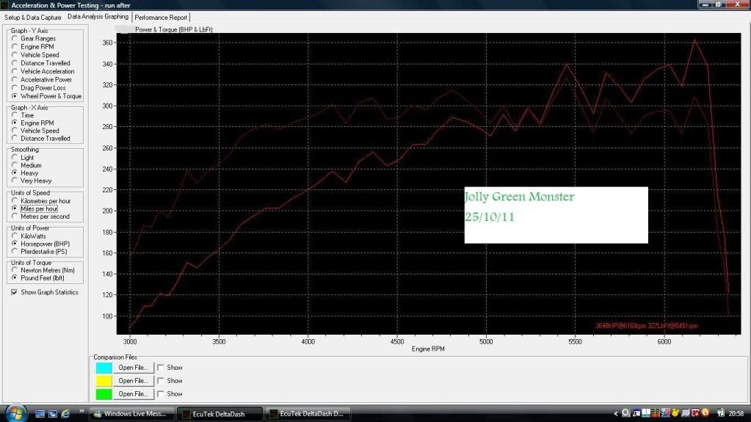Click Open File for green comparison

click(x=133, y=394)
